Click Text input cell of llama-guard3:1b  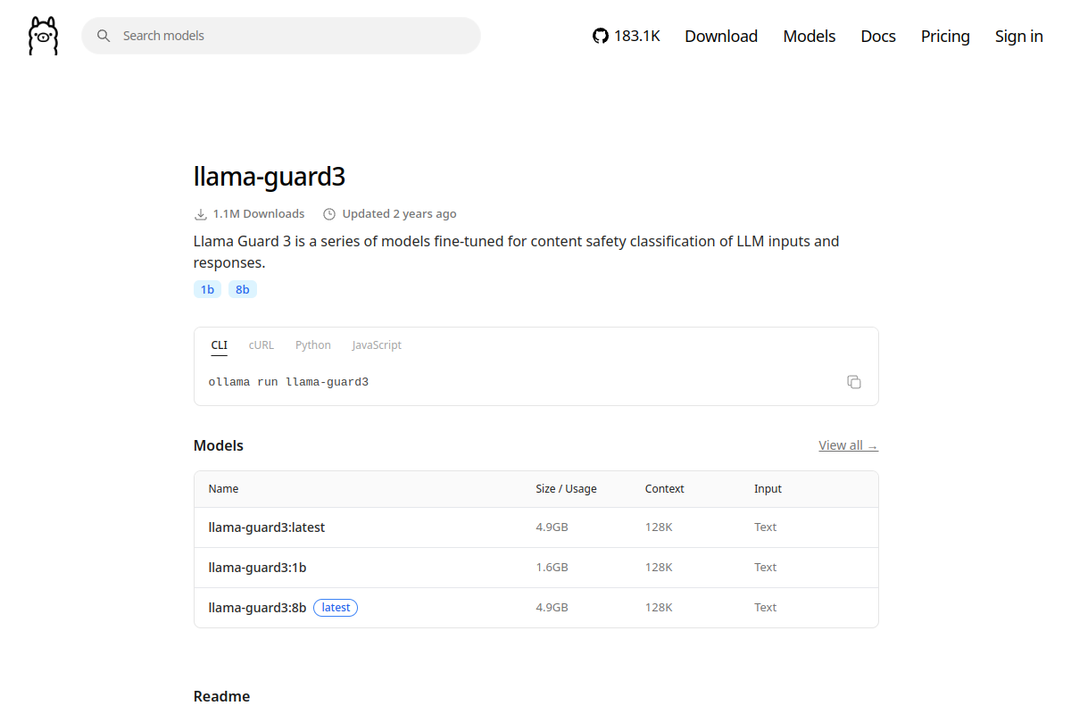(766, 568)
